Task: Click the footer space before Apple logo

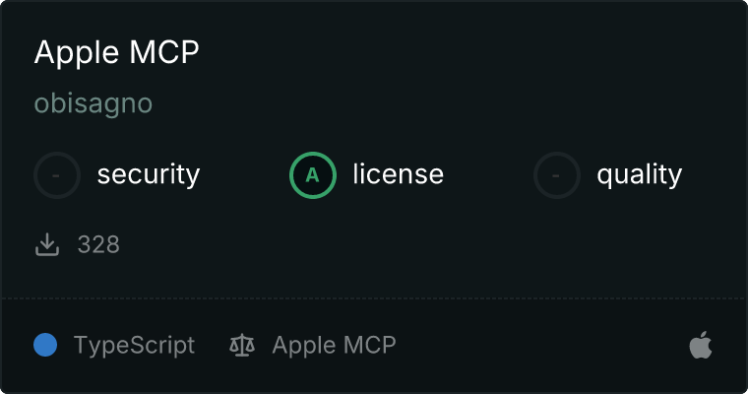Action: coord(539,345)
